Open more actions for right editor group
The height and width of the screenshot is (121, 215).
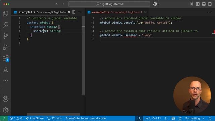pos(210,12)
